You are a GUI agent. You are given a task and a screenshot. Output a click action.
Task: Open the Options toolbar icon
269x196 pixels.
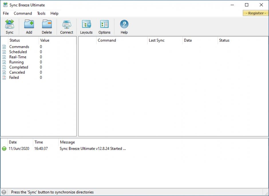tap(104, 24)
